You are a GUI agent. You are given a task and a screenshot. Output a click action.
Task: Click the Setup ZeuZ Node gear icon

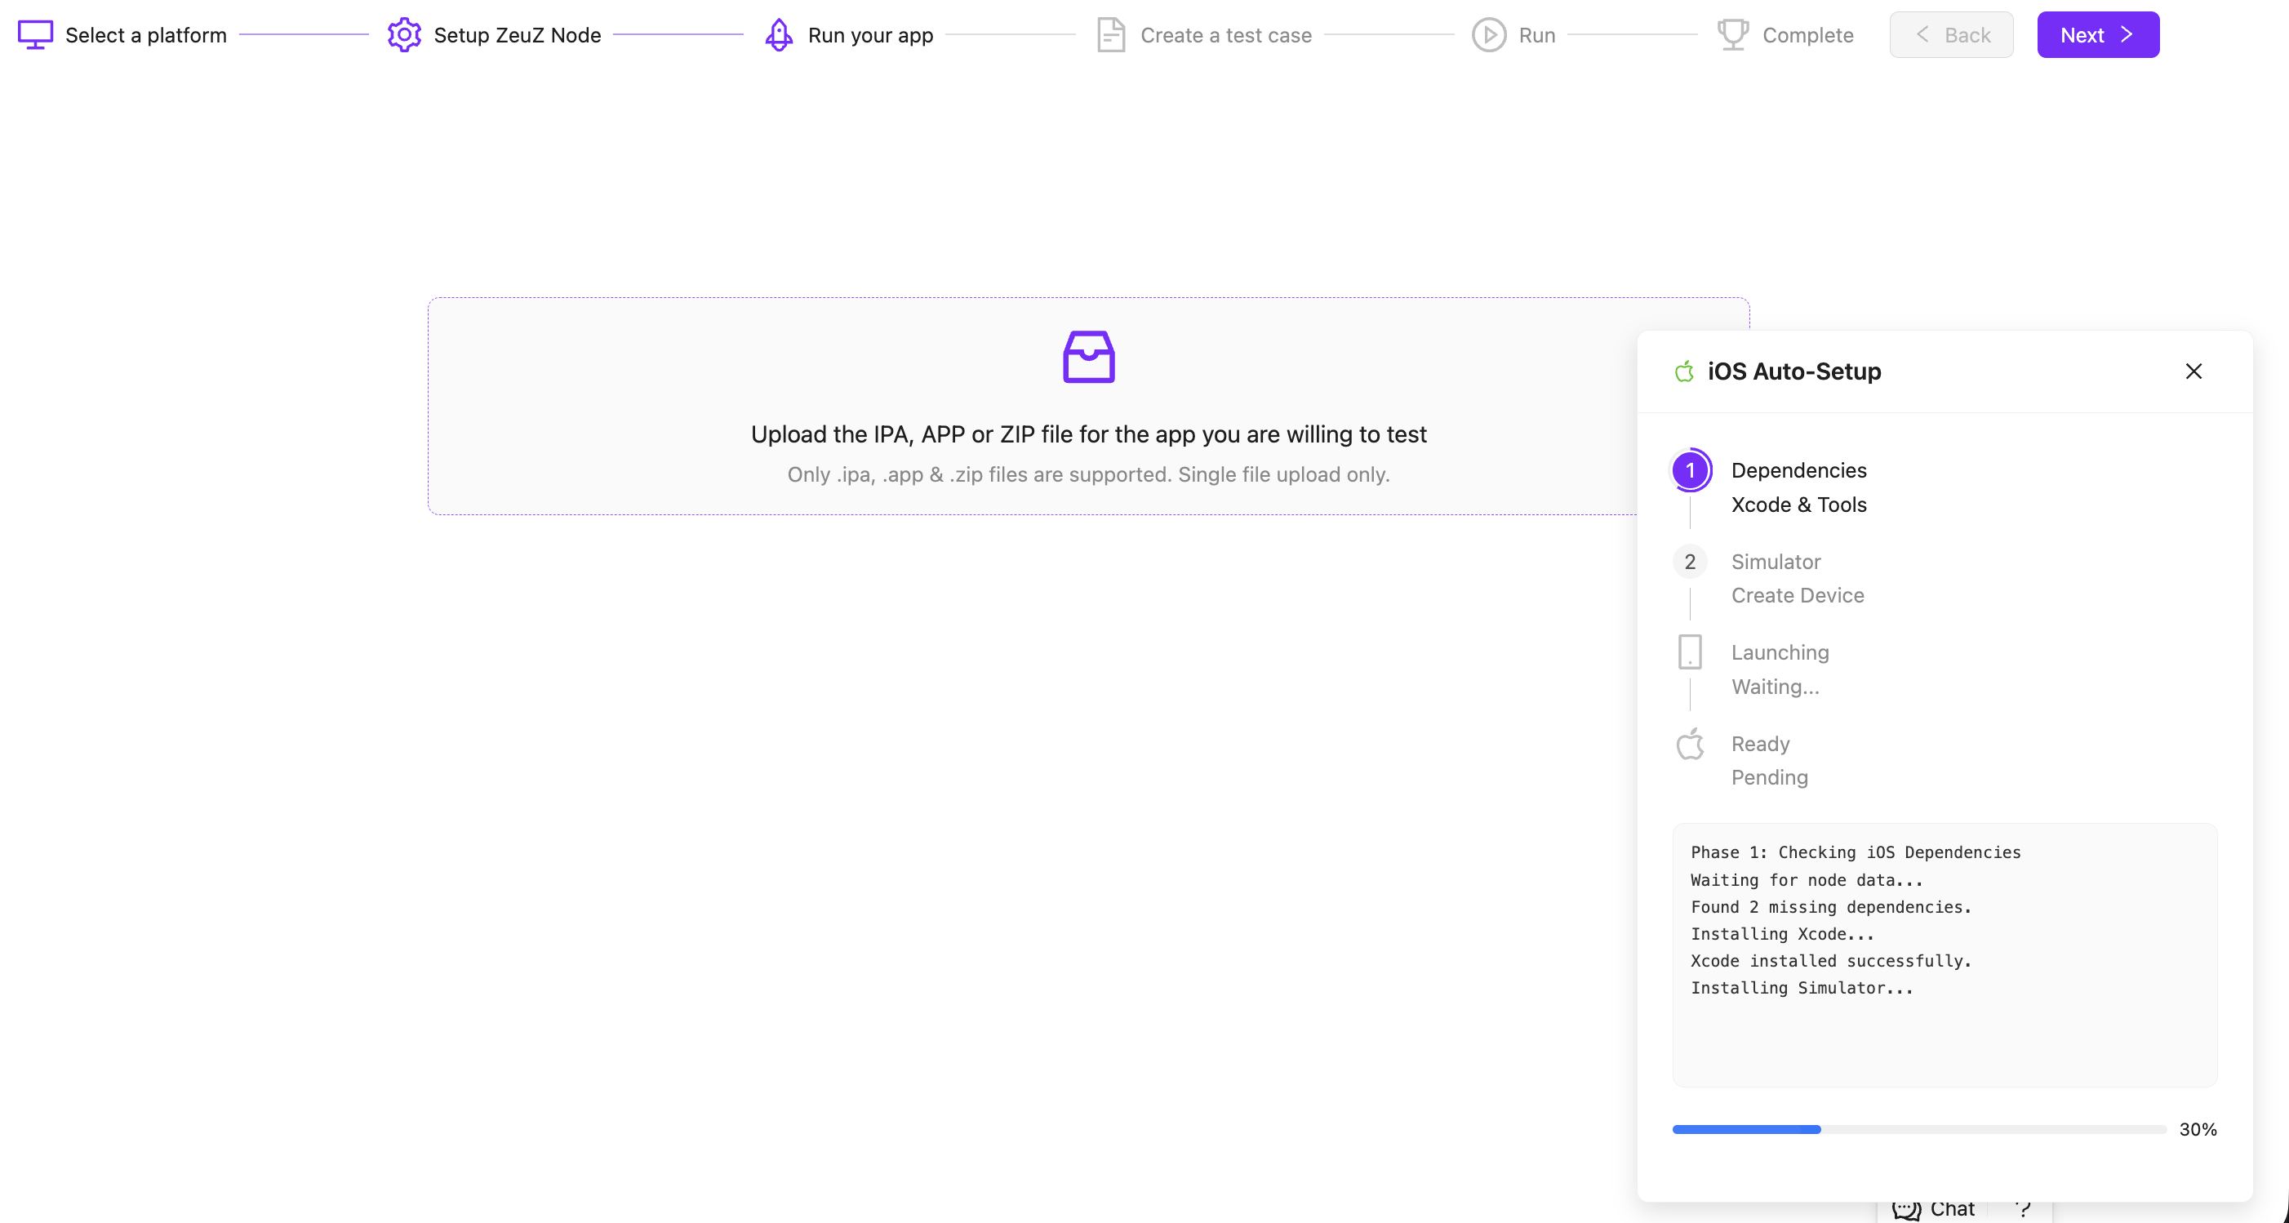[404, 34]
